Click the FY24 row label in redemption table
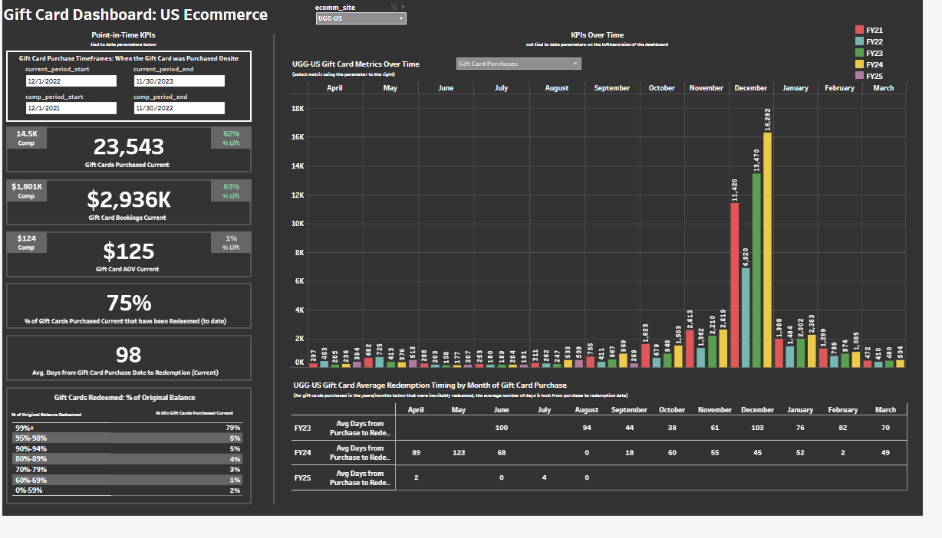 pos(301,453)
